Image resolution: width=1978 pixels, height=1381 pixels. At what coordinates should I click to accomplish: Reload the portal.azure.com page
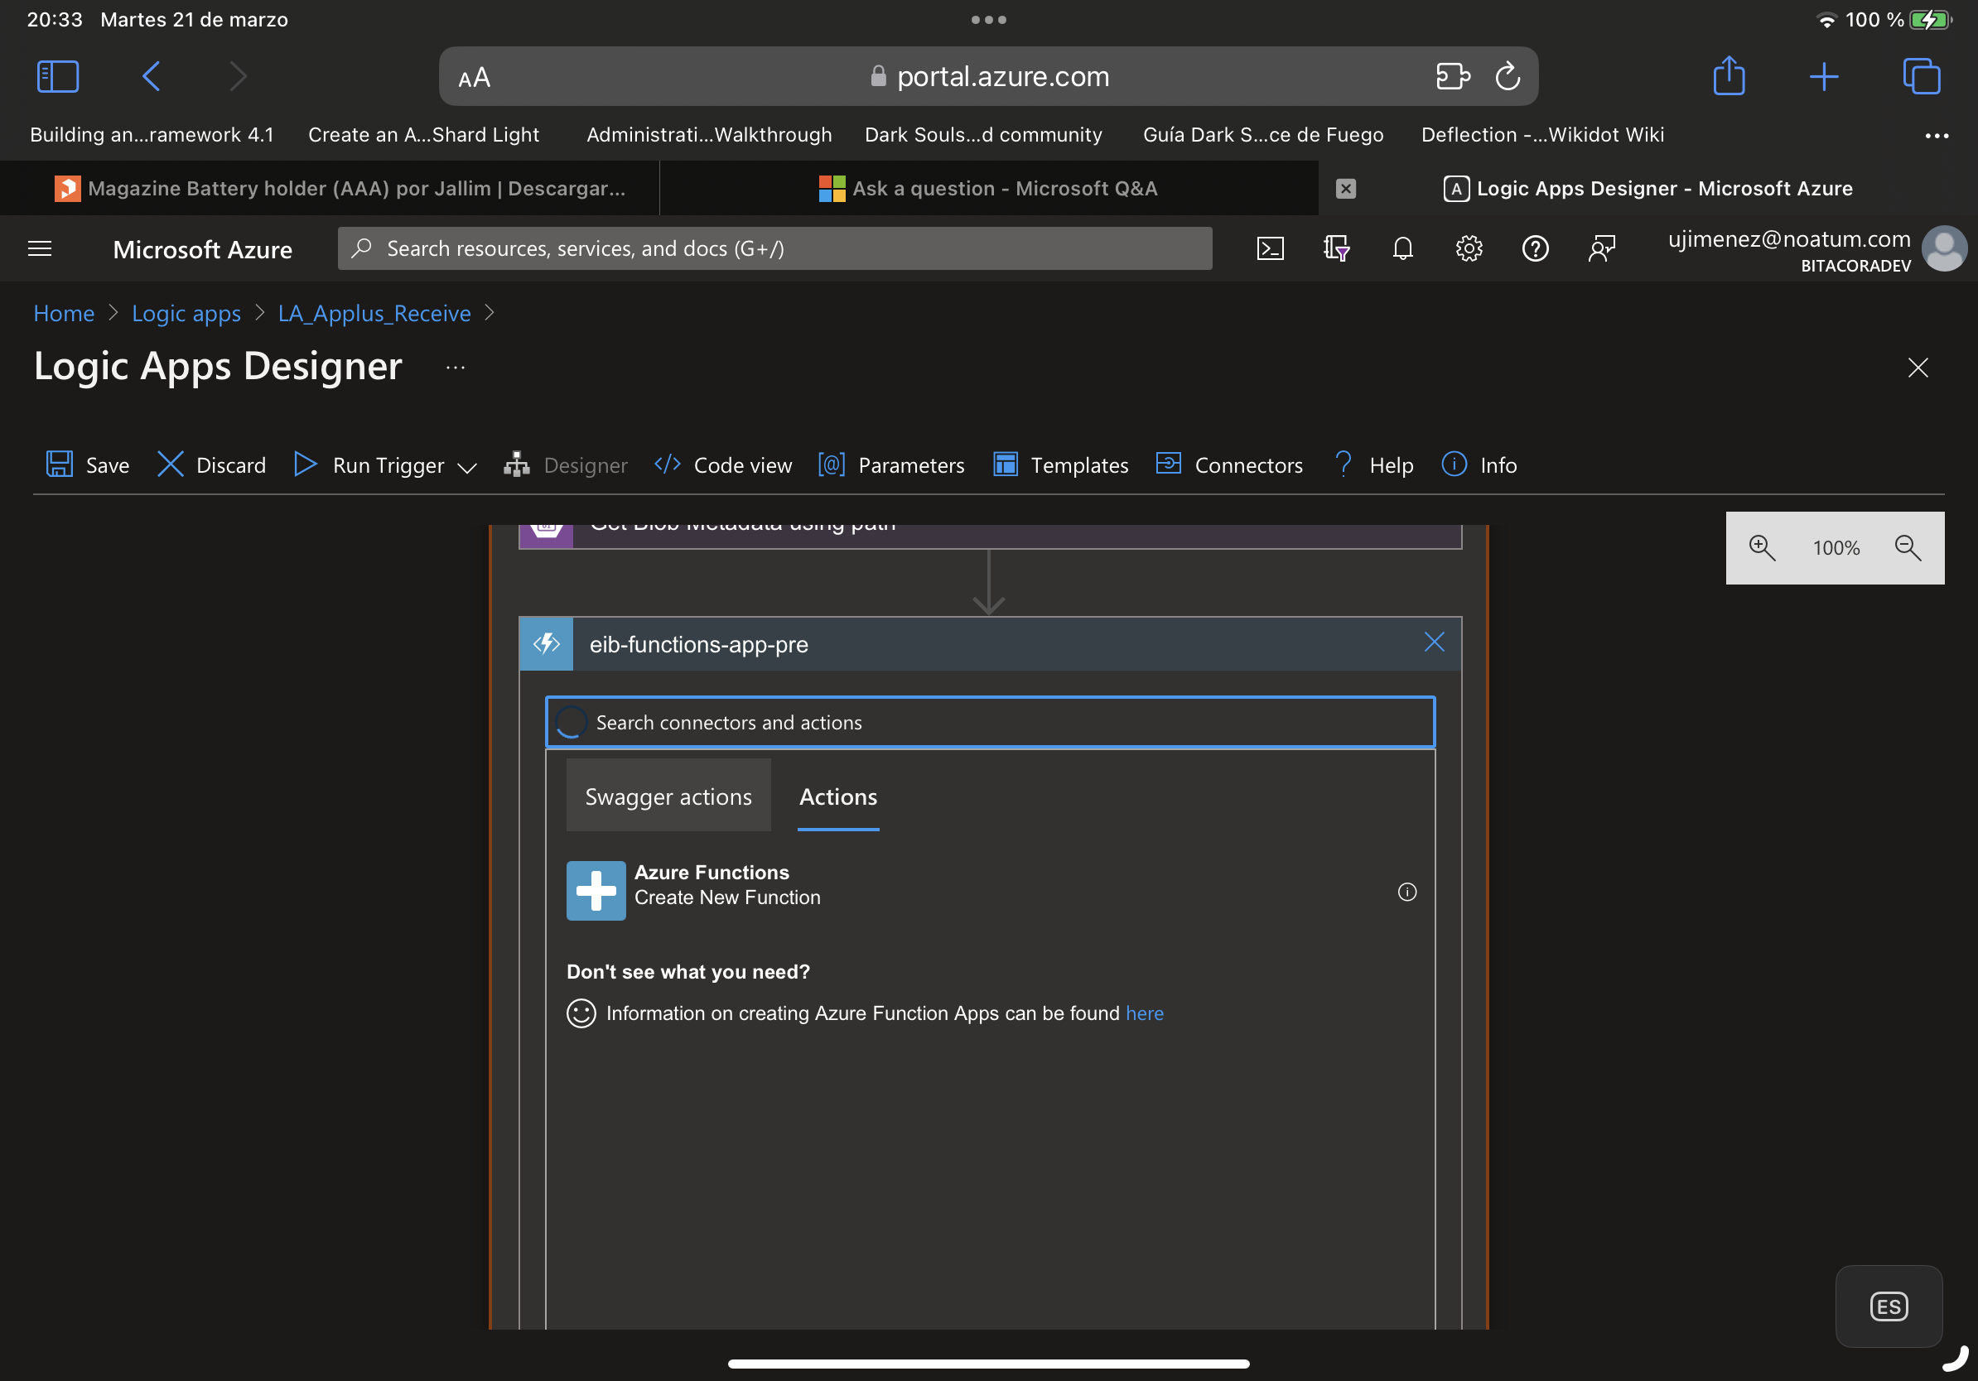tap(1508, 77)
